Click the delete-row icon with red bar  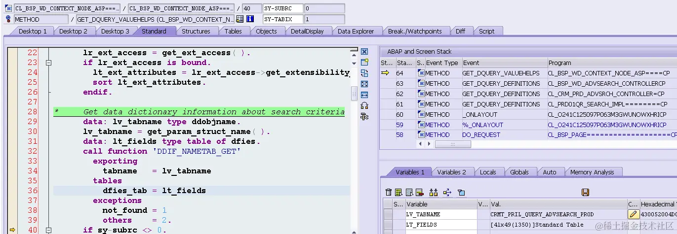tap(419, 192)
